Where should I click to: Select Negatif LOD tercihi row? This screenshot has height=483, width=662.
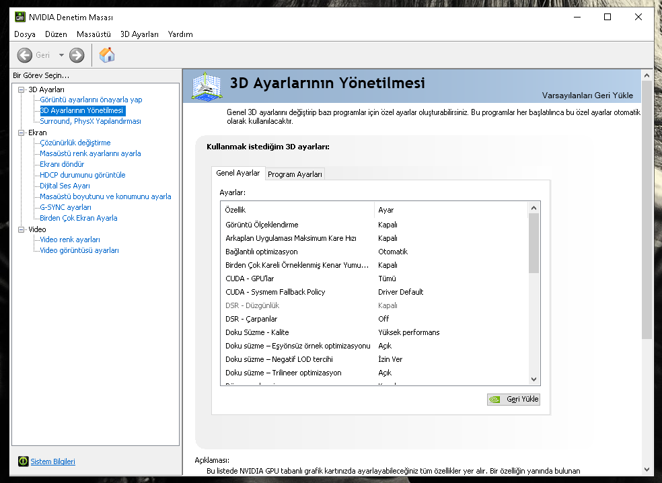tap(375, 359)
